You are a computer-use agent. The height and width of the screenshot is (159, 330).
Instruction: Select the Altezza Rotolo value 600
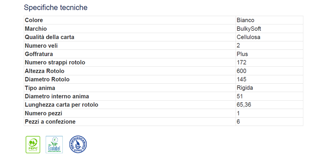coord(241,71)
